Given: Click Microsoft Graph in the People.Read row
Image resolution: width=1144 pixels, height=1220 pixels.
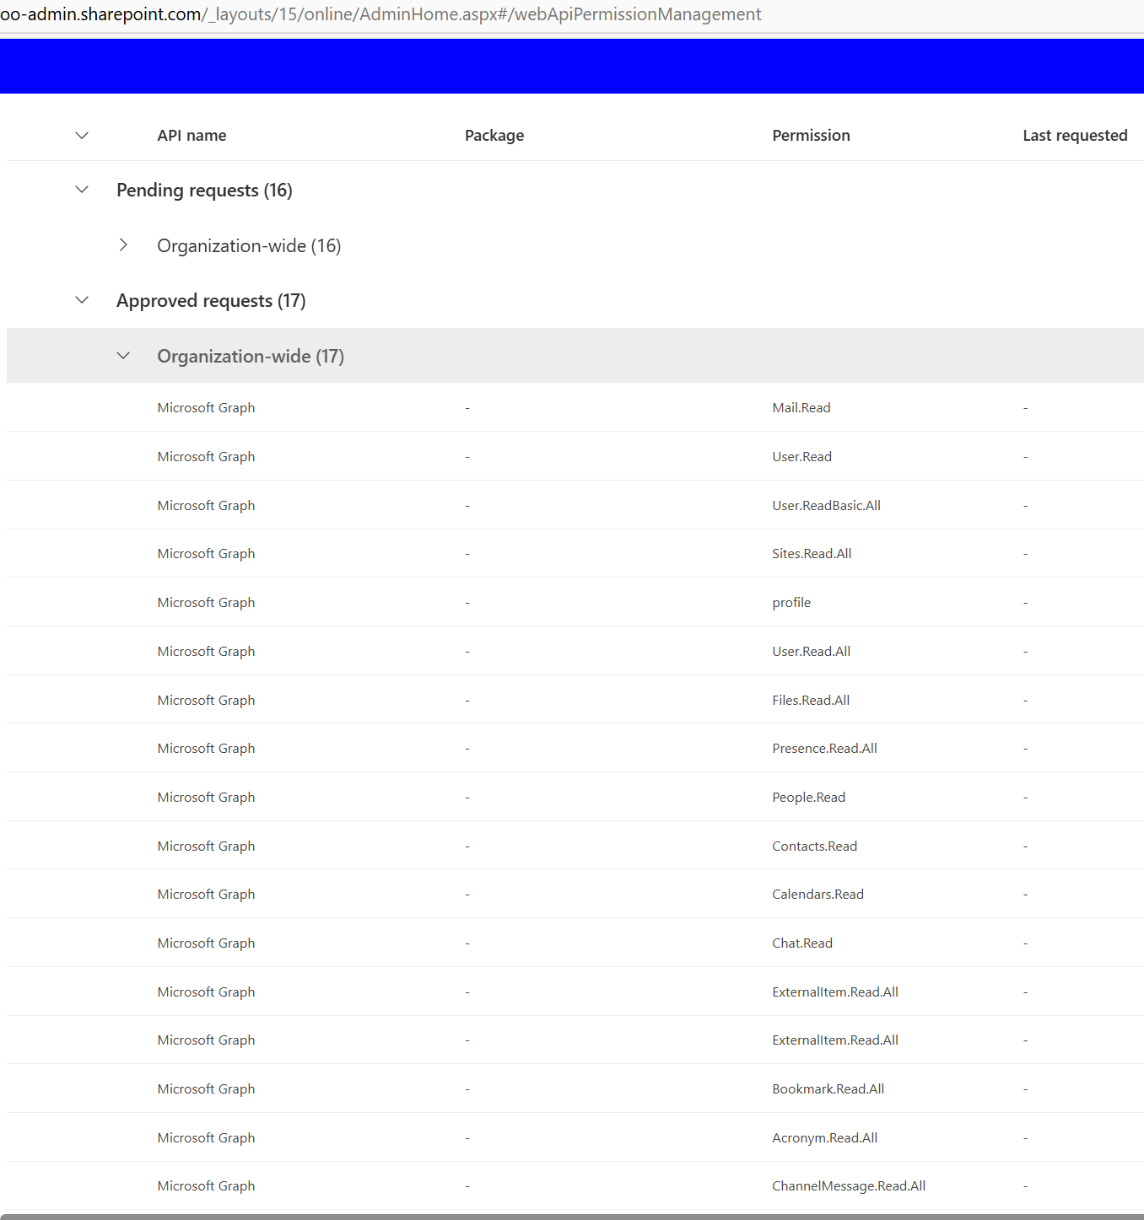Looking at the screenshot, I should (206, 797).
